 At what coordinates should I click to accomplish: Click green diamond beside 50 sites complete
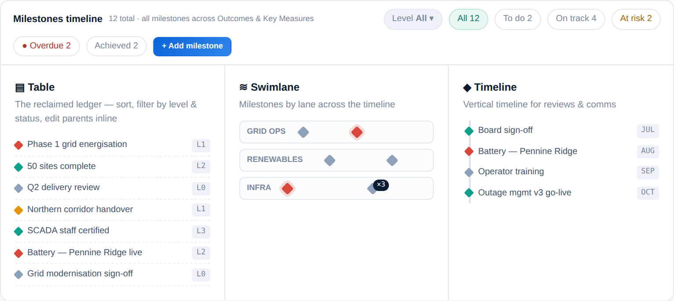18,167
